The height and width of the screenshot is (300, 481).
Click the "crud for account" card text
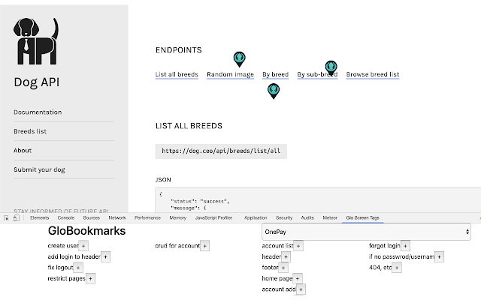tap(177, 246)
